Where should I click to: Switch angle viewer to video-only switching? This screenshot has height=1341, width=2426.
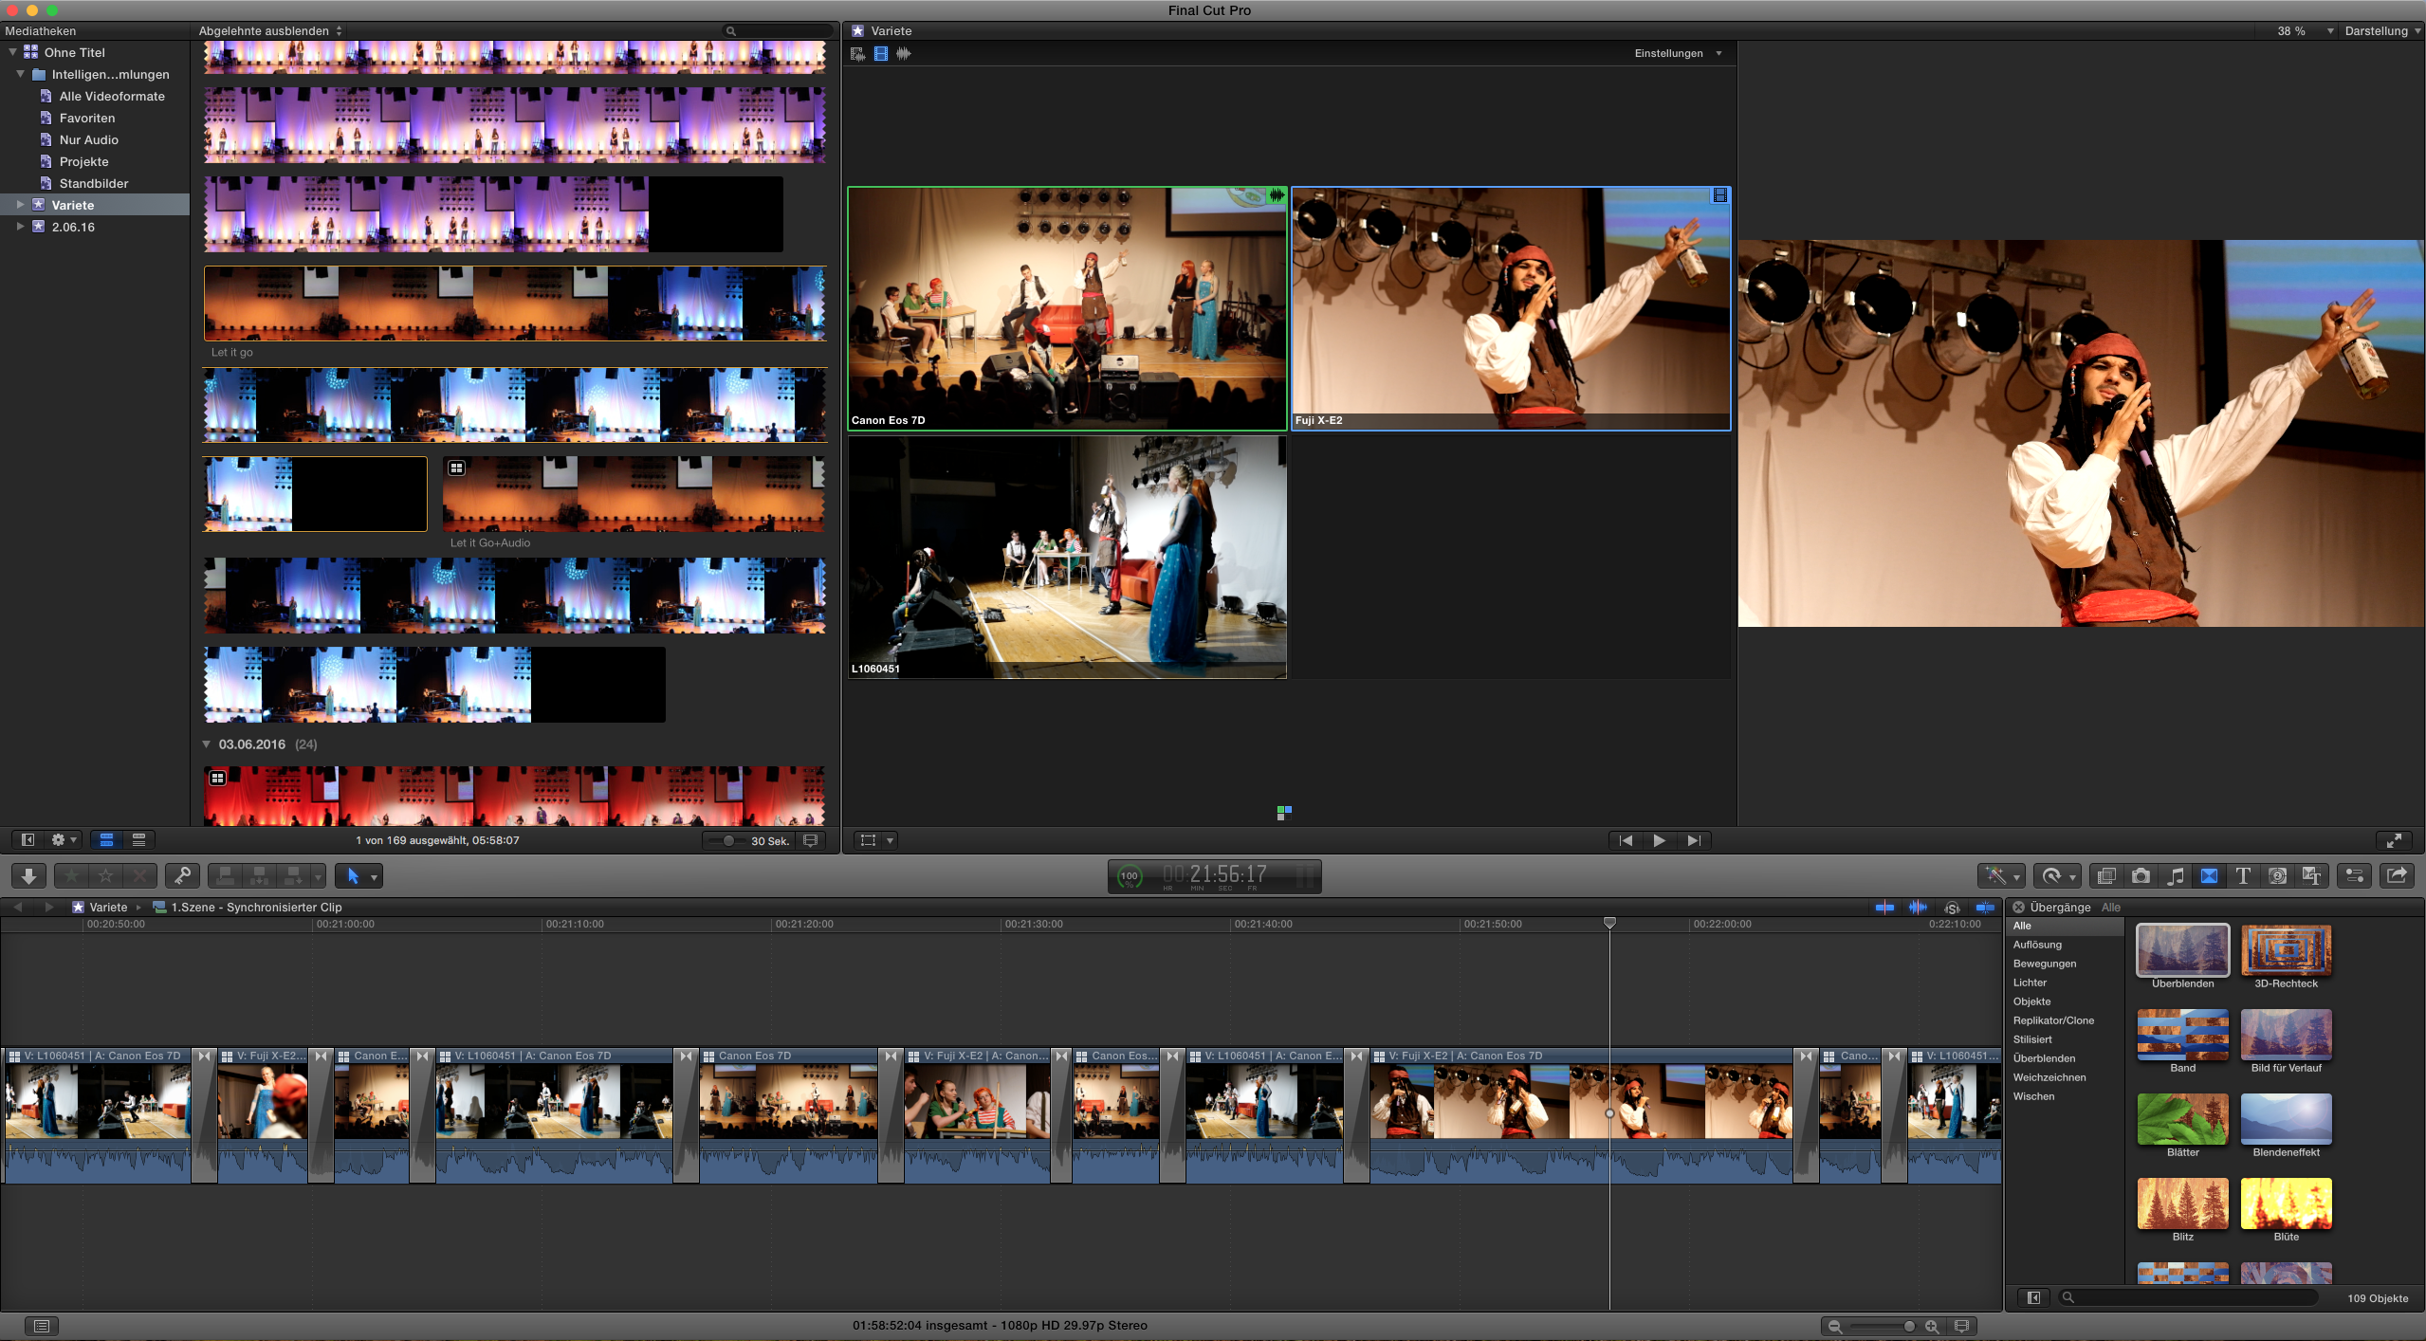click(881, 54)
